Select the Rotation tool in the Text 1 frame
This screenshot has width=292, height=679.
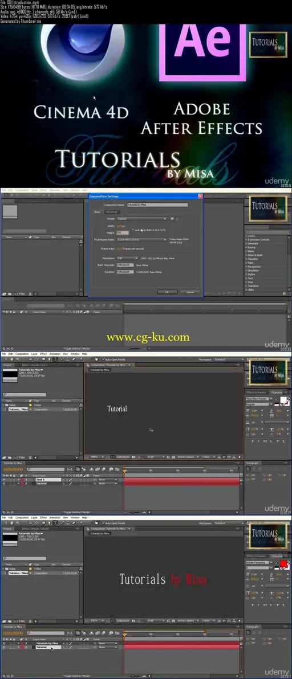23,359
